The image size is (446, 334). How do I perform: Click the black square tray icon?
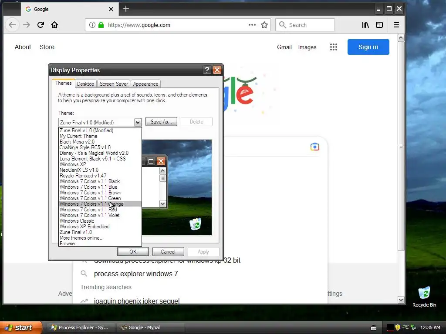390,327
